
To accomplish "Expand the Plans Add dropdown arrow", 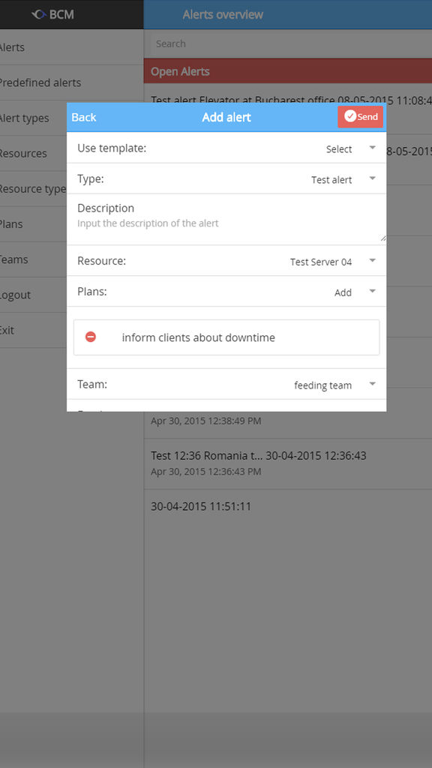I will tap(372, 292).
